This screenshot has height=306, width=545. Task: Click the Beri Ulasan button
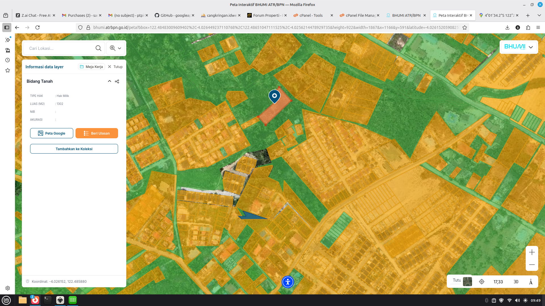coord(97,133)
